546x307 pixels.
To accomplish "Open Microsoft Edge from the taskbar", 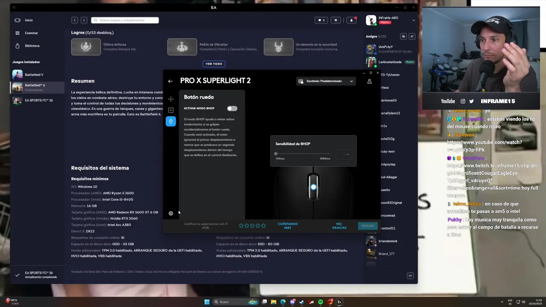I will [x=283, y=302].
